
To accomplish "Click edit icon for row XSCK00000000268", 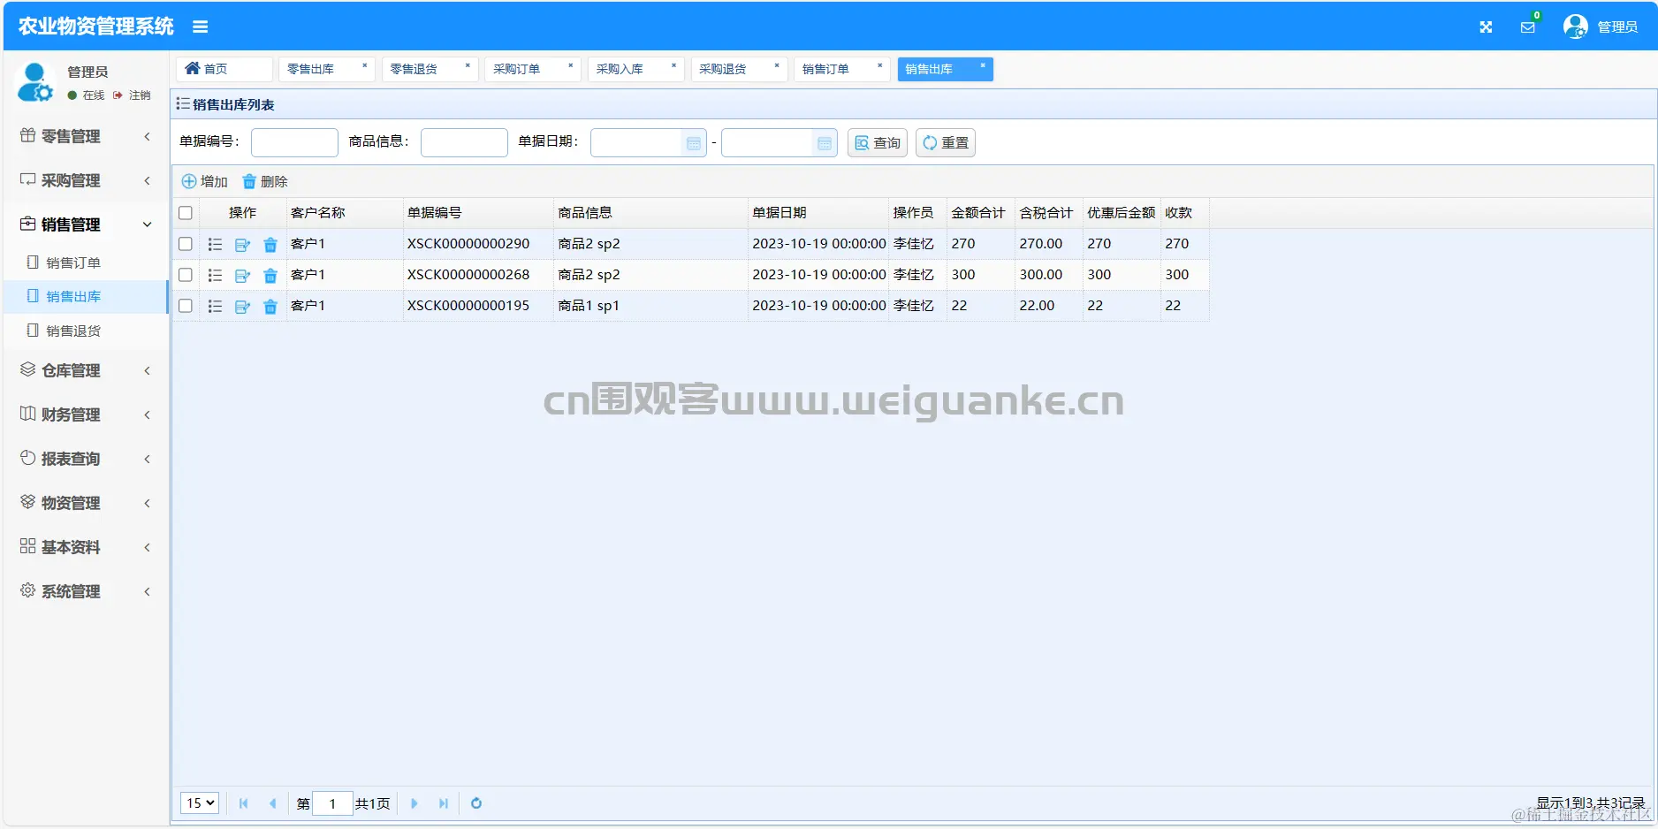I will [242, 276].
